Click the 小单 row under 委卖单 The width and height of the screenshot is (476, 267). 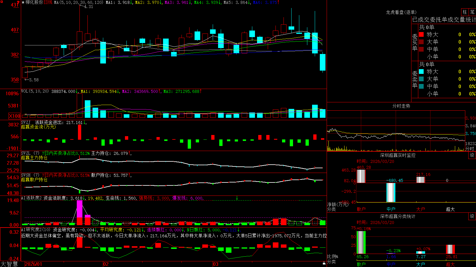pos(447,93)
